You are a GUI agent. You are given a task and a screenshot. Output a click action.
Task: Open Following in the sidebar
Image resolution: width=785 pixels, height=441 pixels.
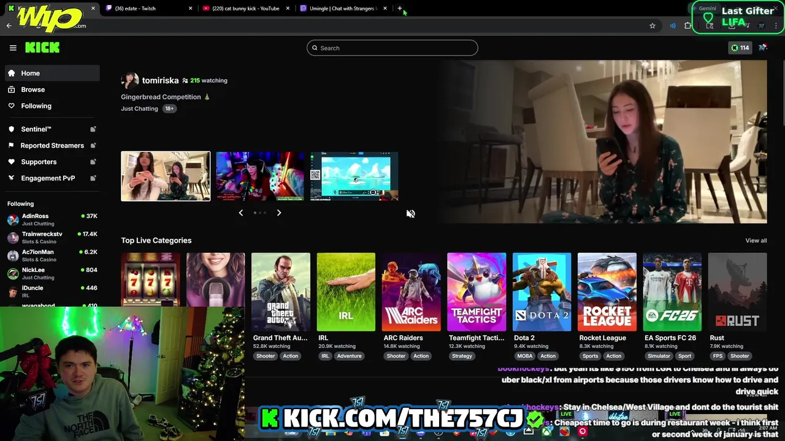[52, 106]
